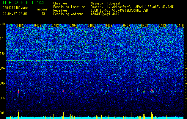
Task: Click the 0405 time marker
Action: coord(91,26)
